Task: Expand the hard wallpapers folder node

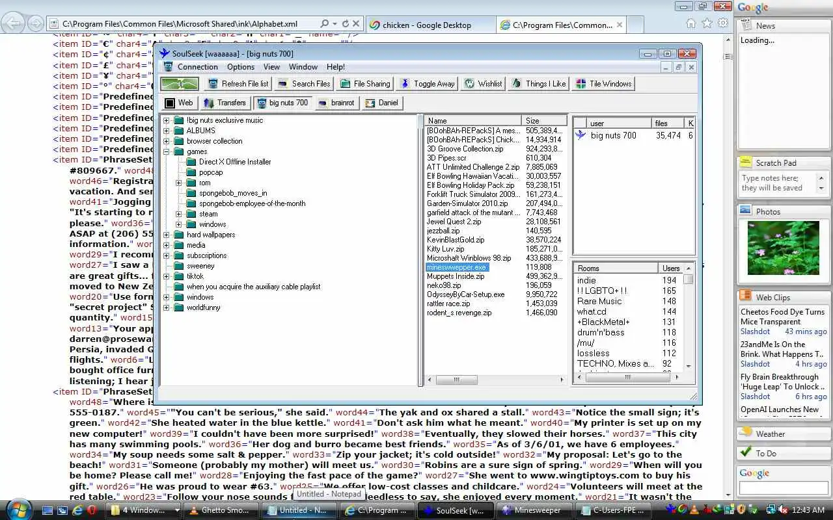Action: 166,235
